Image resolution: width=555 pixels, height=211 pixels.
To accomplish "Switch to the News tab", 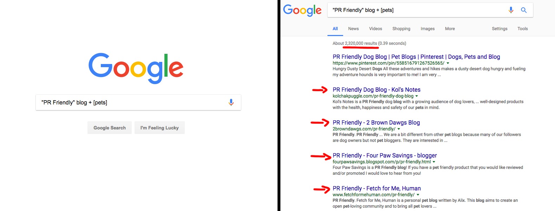I will coord(353,28).
